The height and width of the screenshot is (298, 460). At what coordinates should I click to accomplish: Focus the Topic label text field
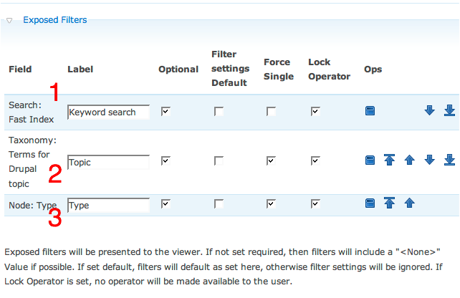pyautogui.click(x=108, y=162)
